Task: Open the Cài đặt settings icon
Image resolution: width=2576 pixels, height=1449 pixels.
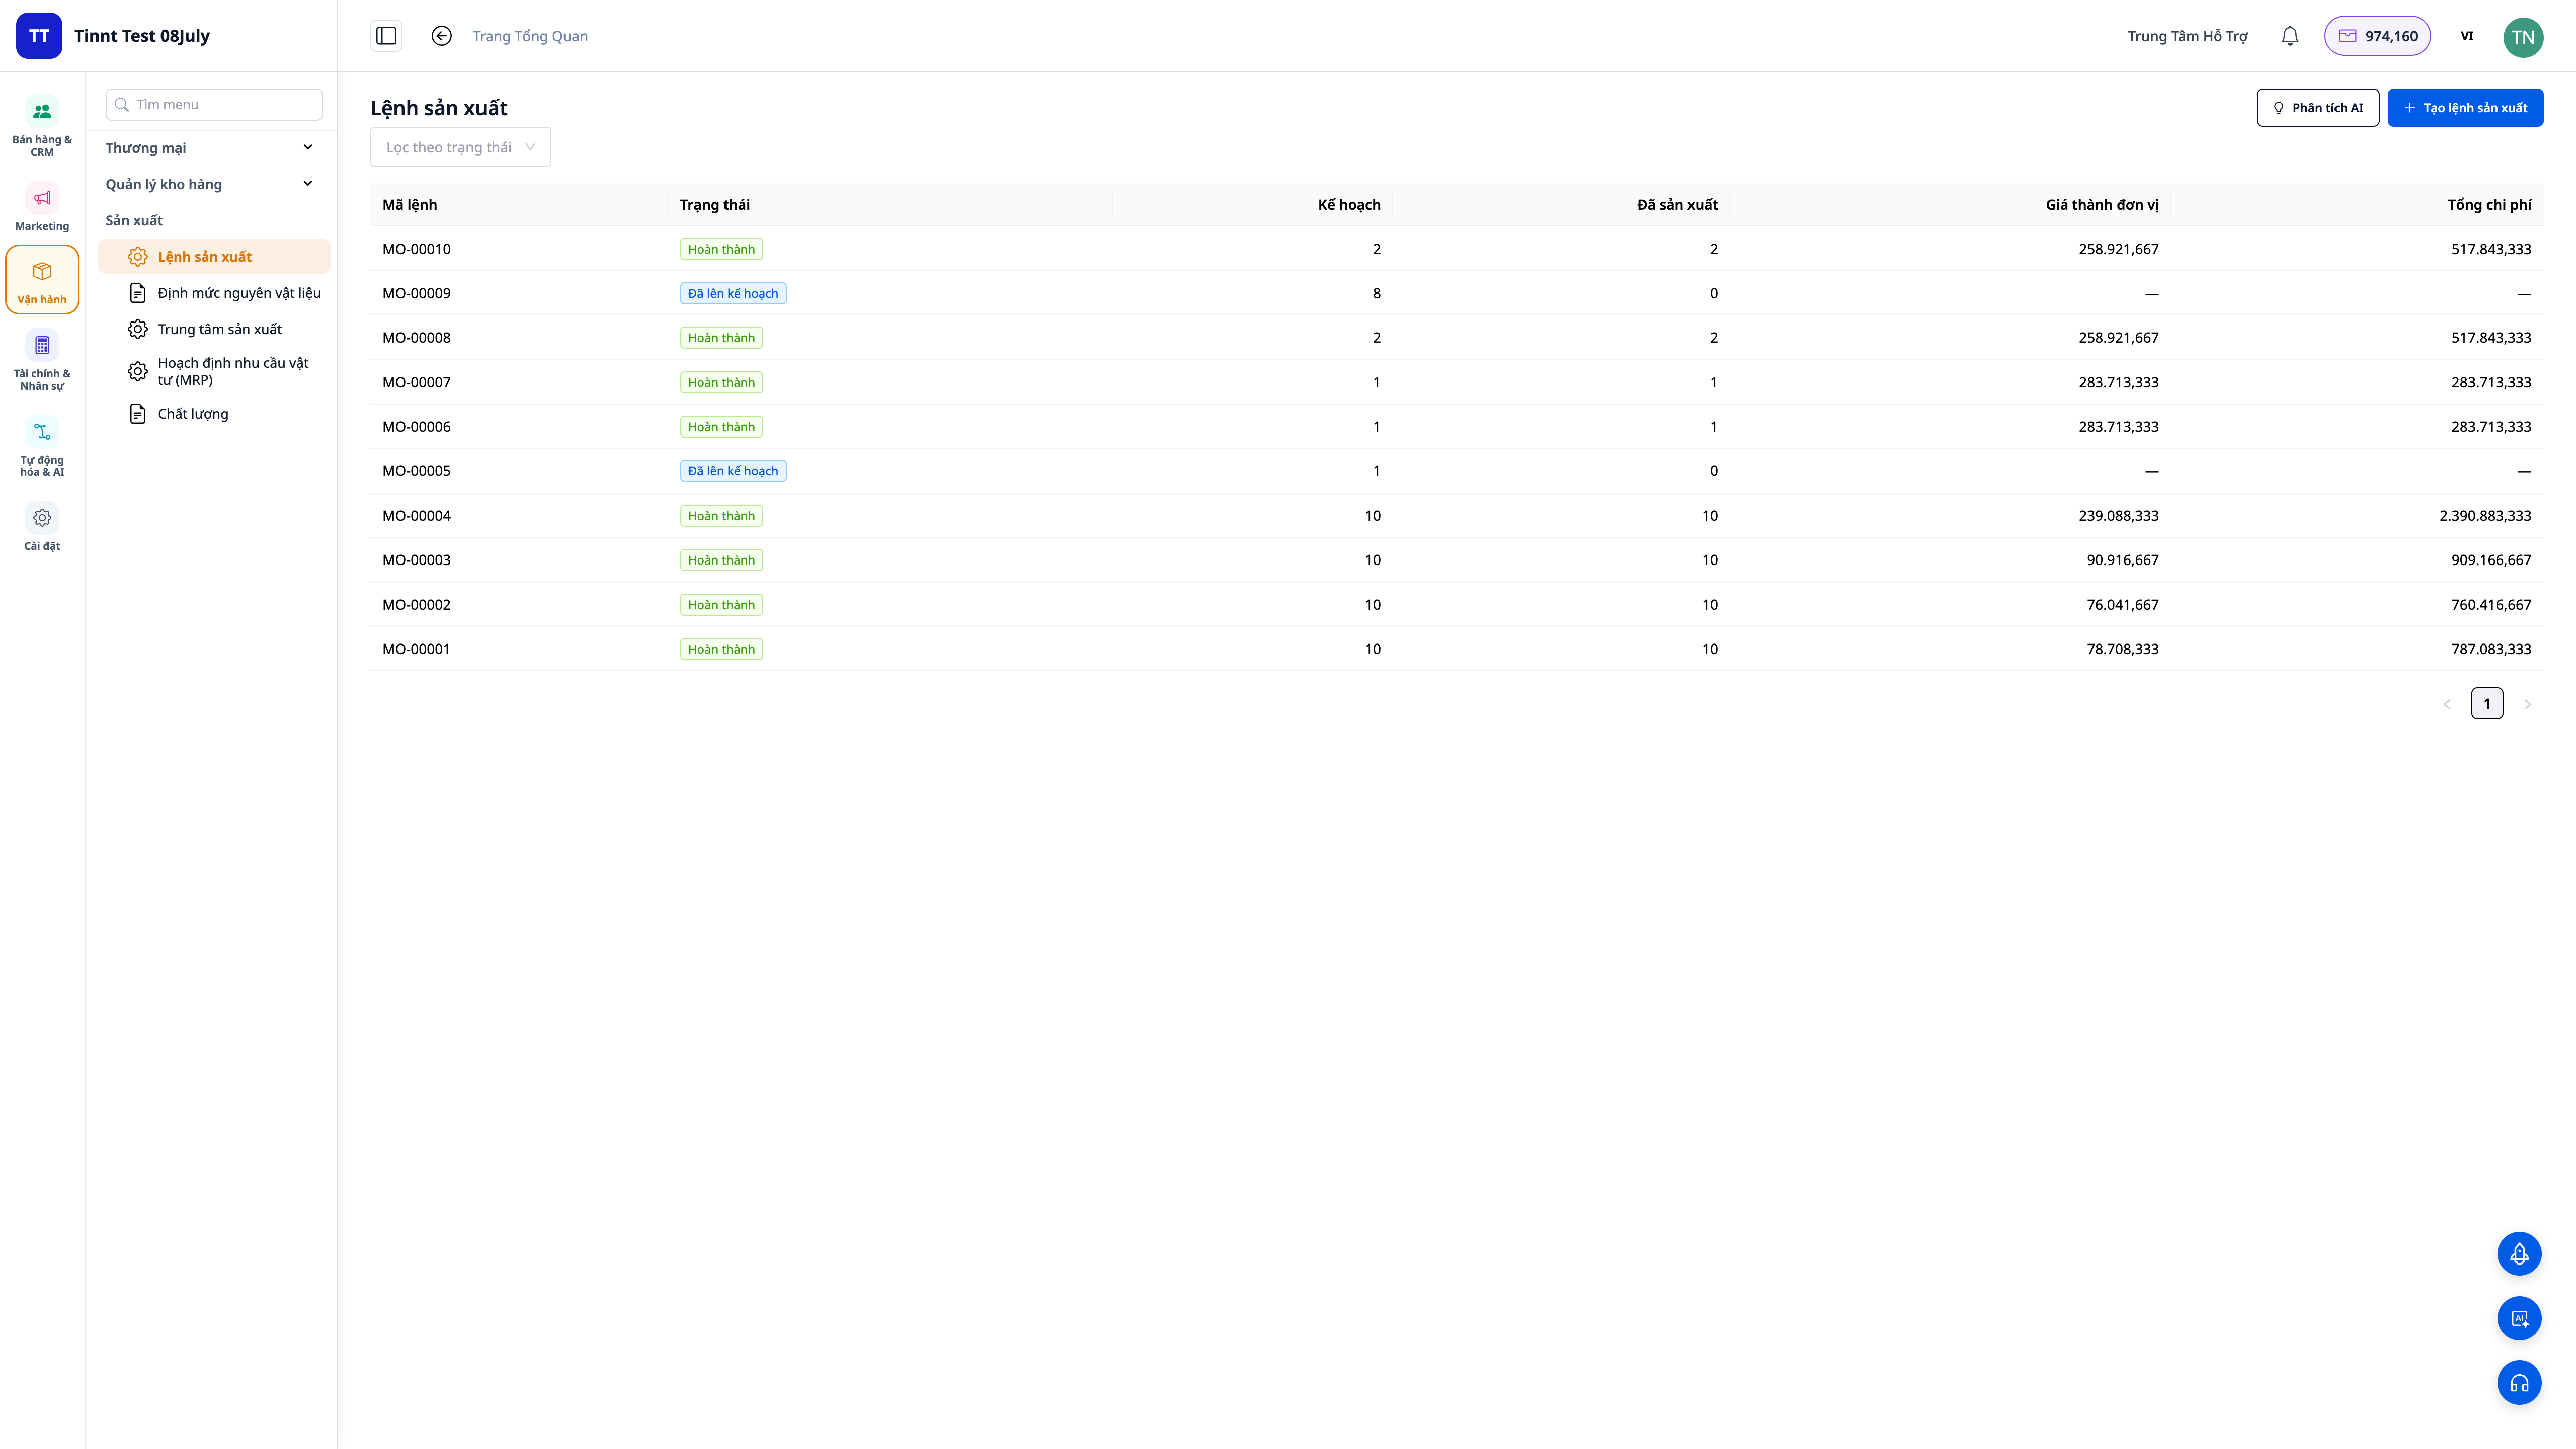Action: tap(42, 528)
